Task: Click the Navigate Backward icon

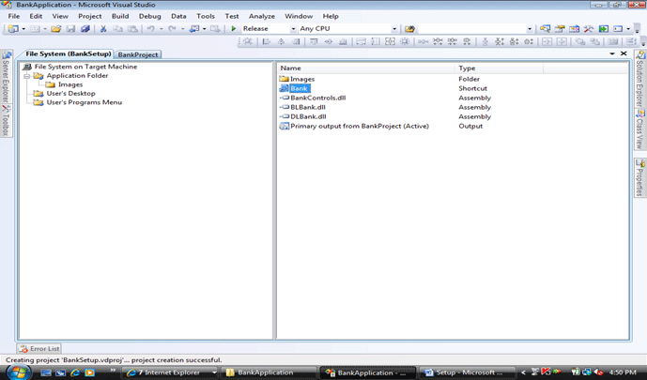Action: pyautogui.click(x=194, y=28)
